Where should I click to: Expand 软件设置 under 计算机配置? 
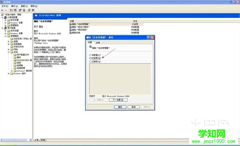click(6, 20)
